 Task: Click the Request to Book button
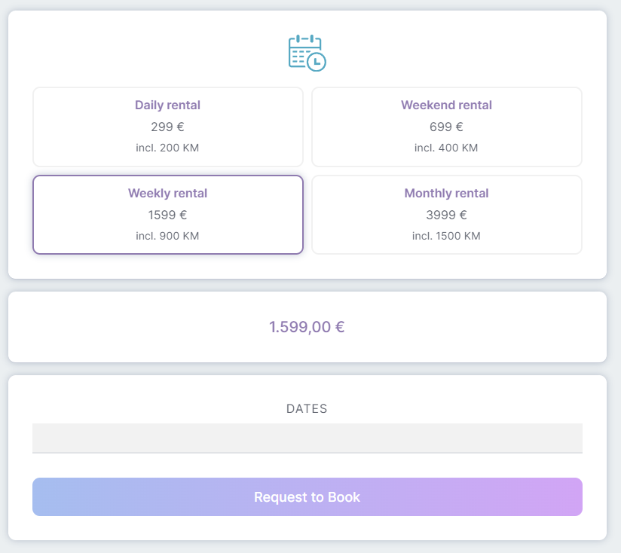tap(307, 496)
